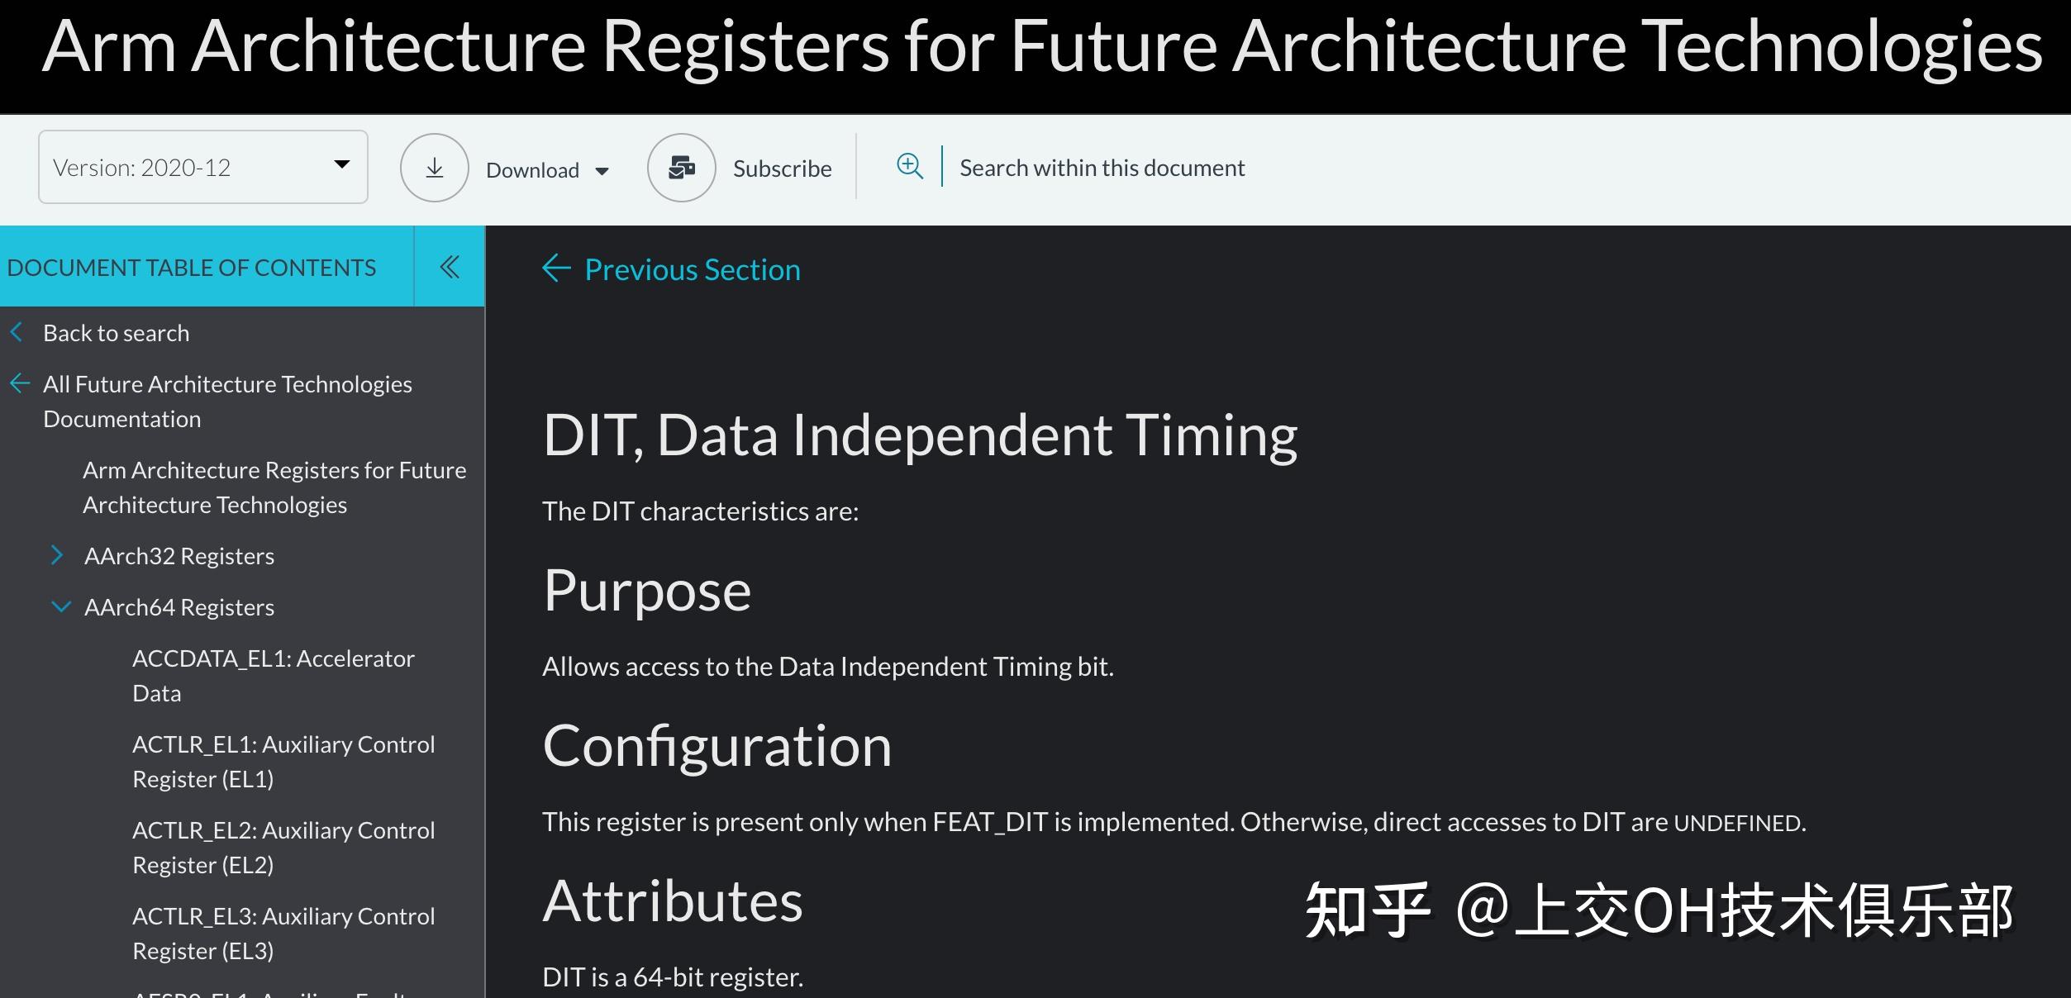2071x998 pixels.
Task: Click the text 'DIT is a 64-bit register.'
Action: point(673,977)
